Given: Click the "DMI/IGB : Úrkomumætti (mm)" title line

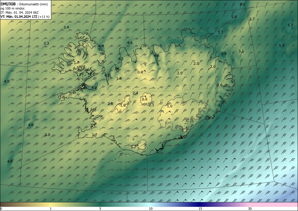Looking at the screenshot, I should 24,4.
